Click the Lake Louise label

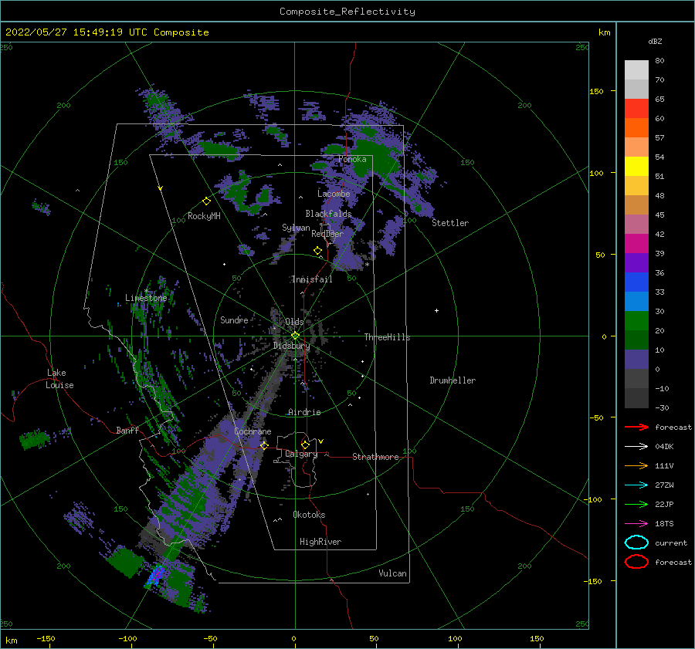59,379
